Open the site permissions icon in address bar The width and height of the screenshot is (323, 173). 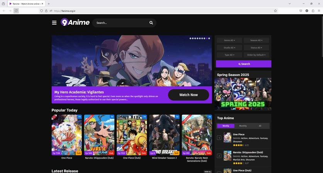pos(51,11)
